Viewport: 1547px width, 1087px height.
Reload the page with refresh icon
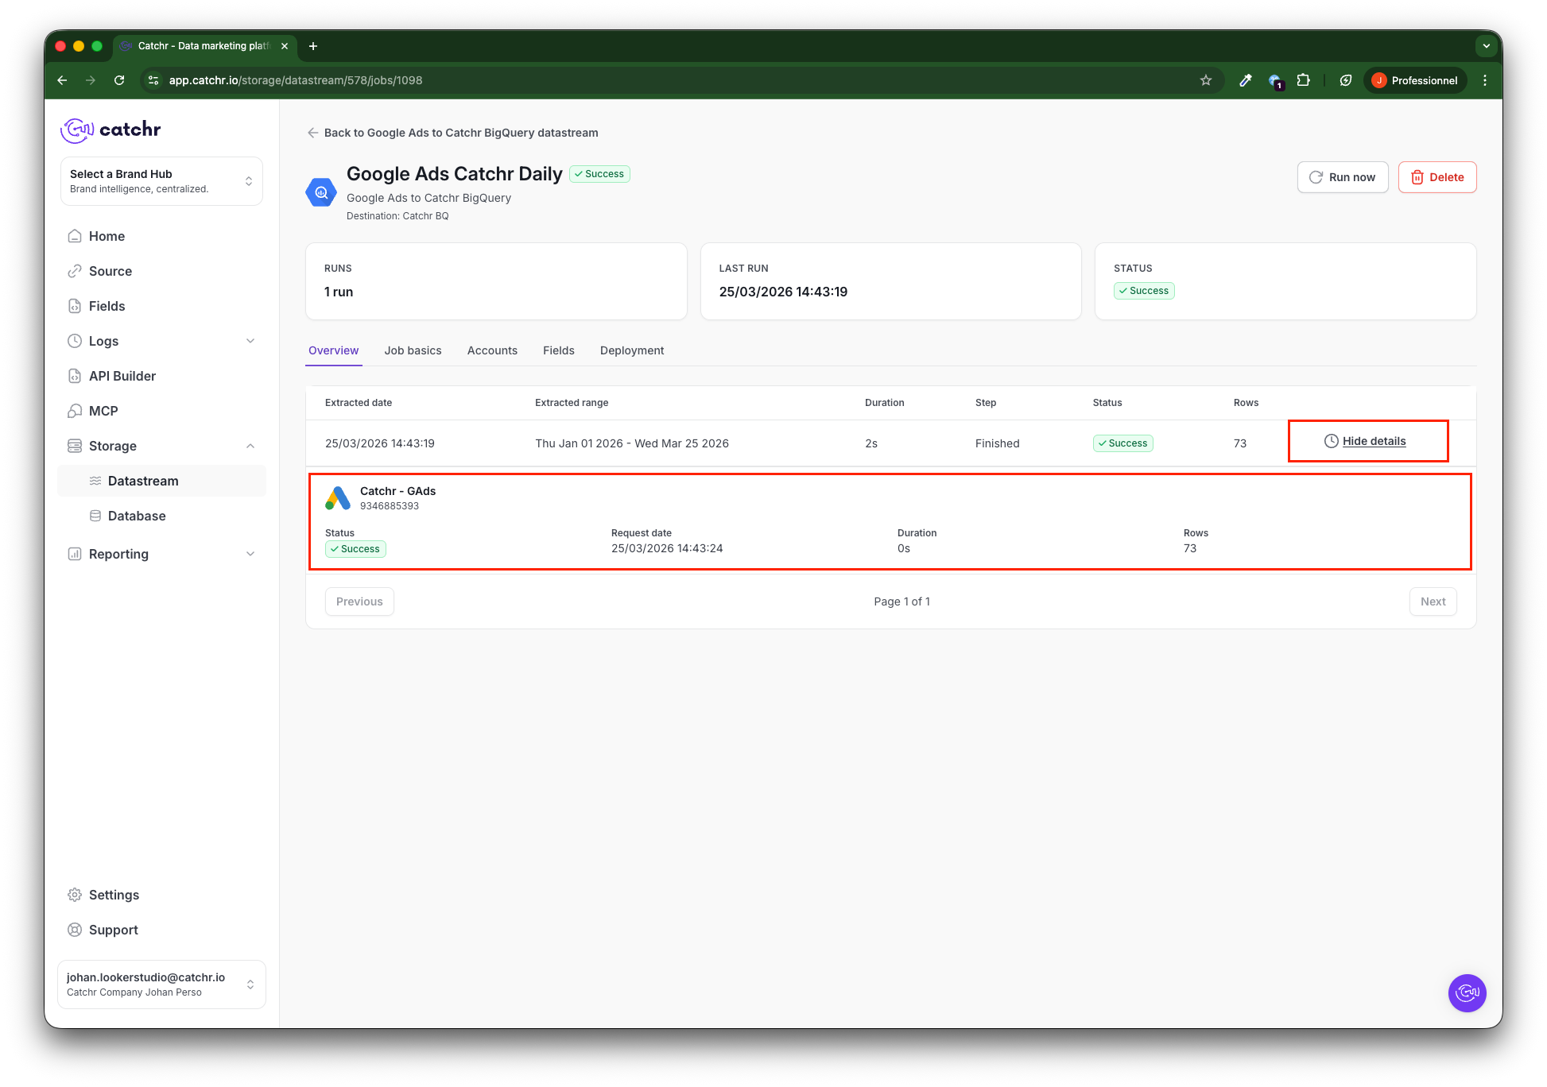pos(119,80)
